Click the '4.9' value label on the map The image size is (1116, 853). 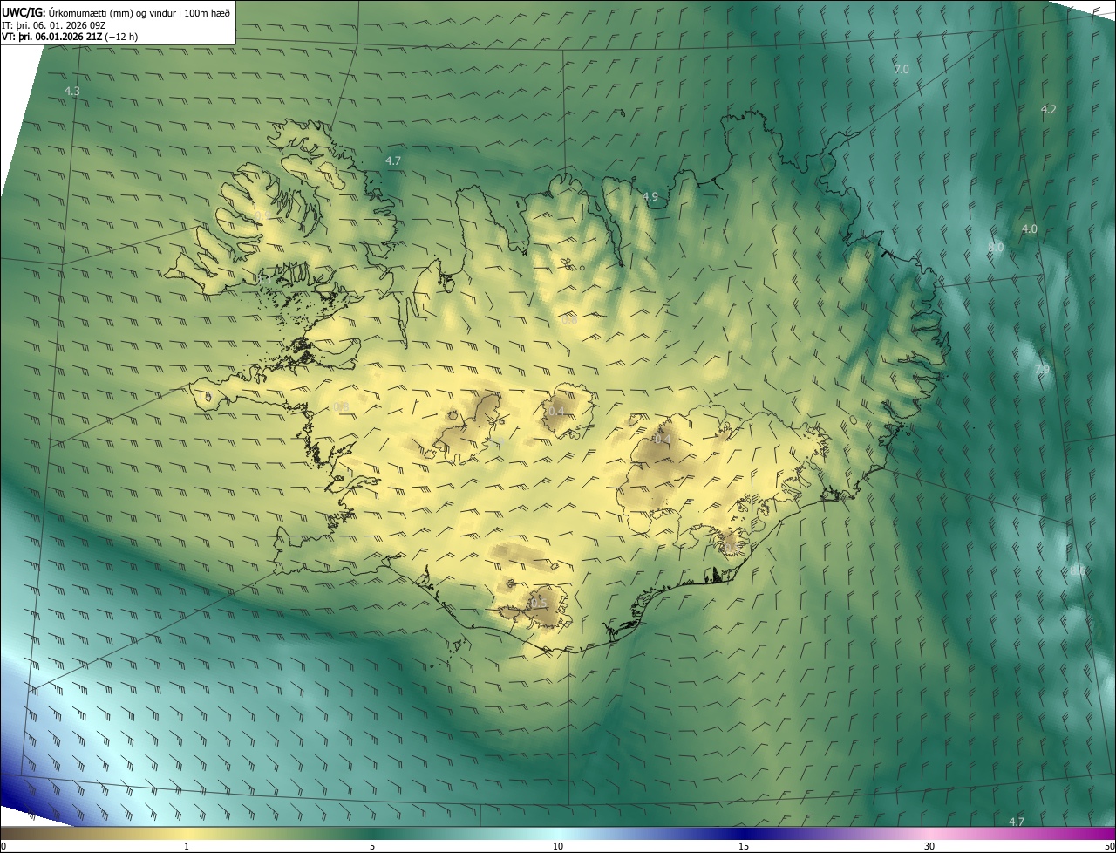[650, 197]
